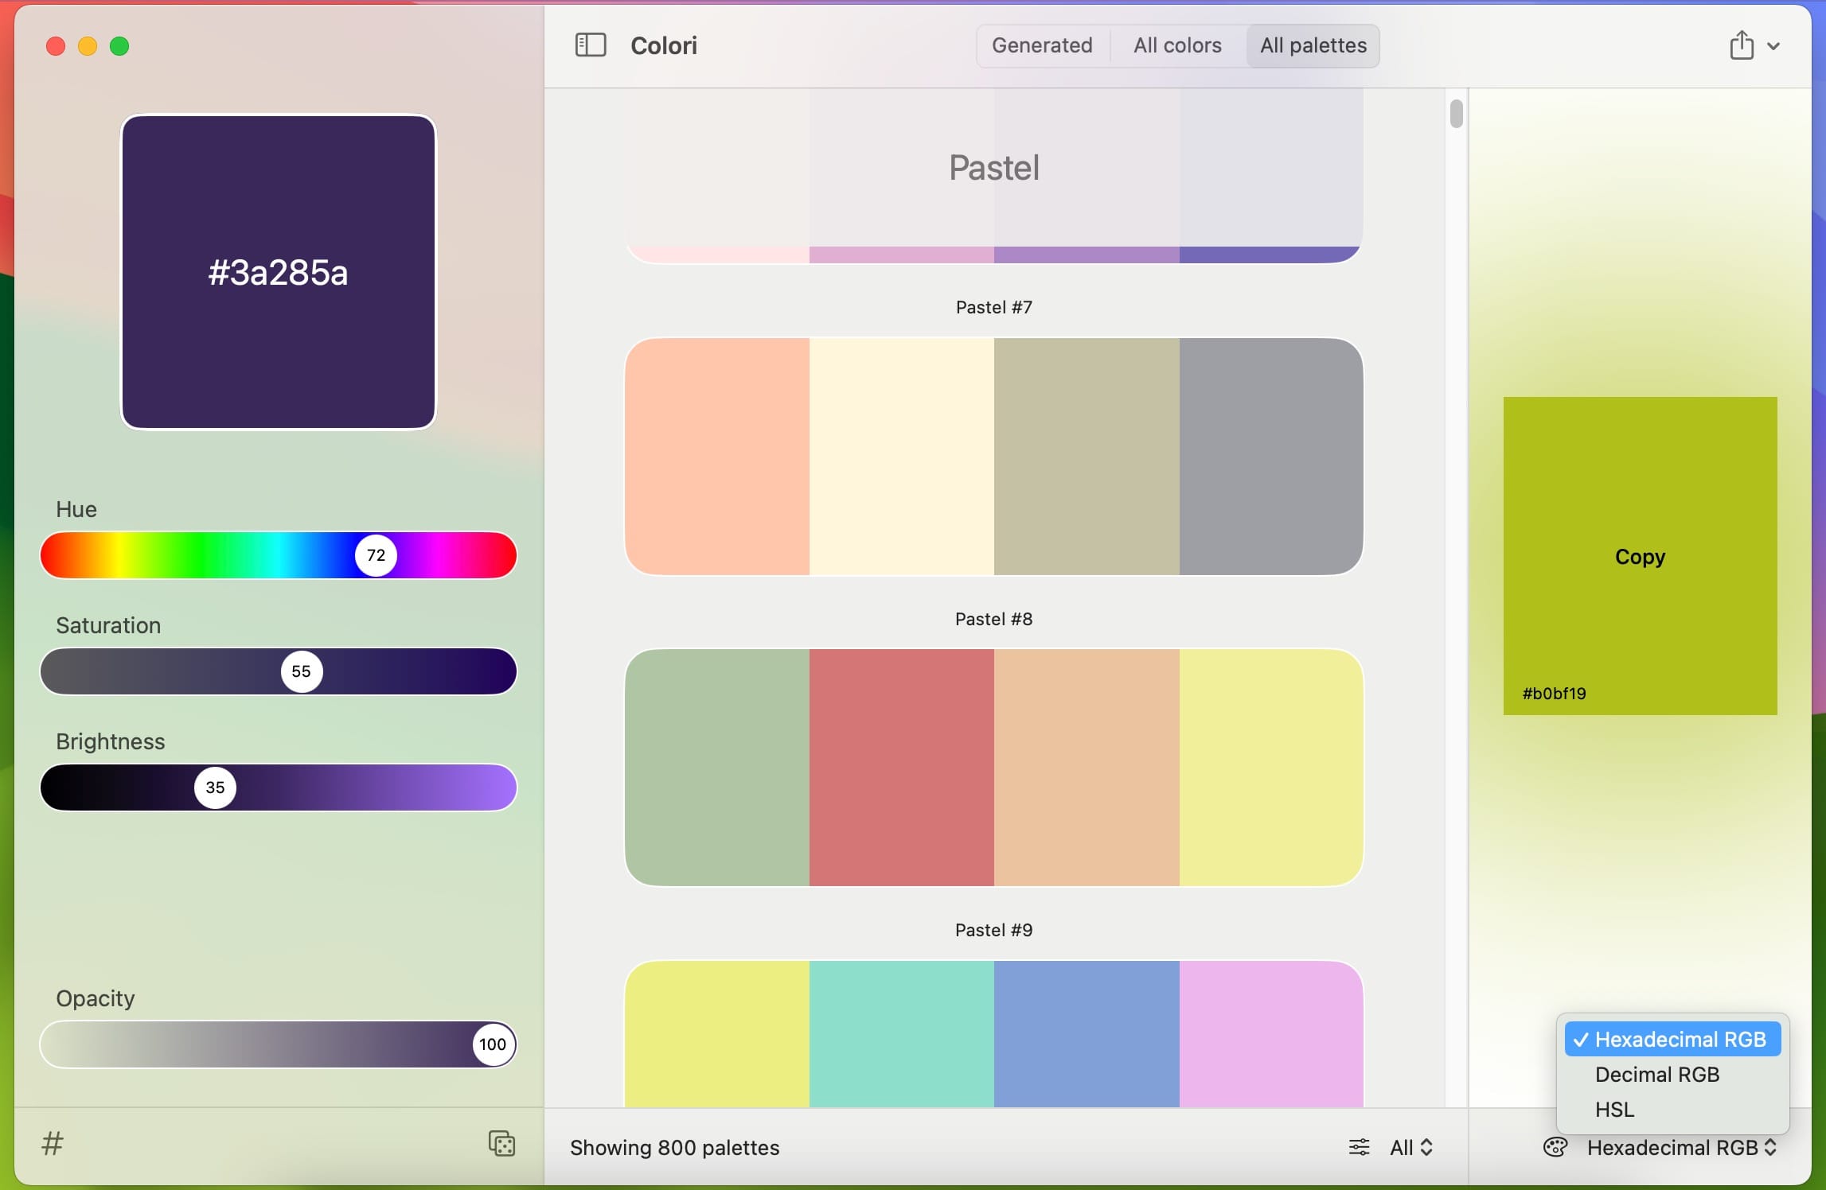Click the Brightness slider knob

point(215,787)
